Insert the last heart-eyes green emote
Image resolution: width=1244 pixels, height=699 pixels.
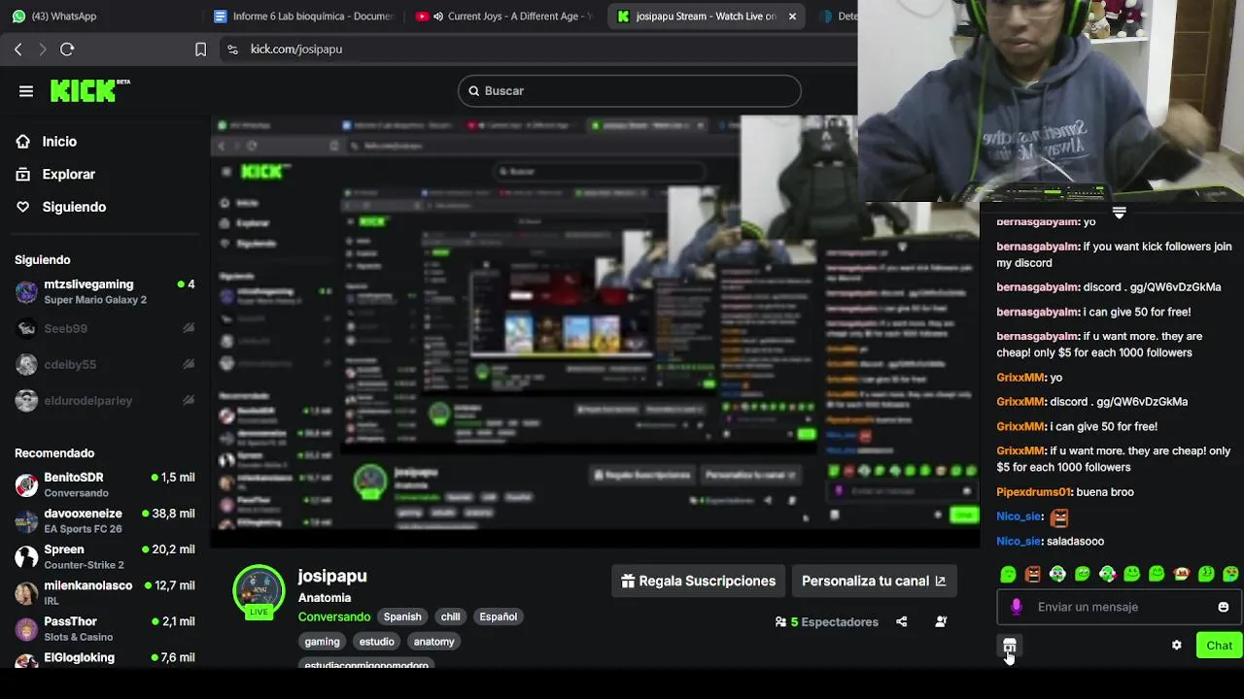pos(1230,575)
